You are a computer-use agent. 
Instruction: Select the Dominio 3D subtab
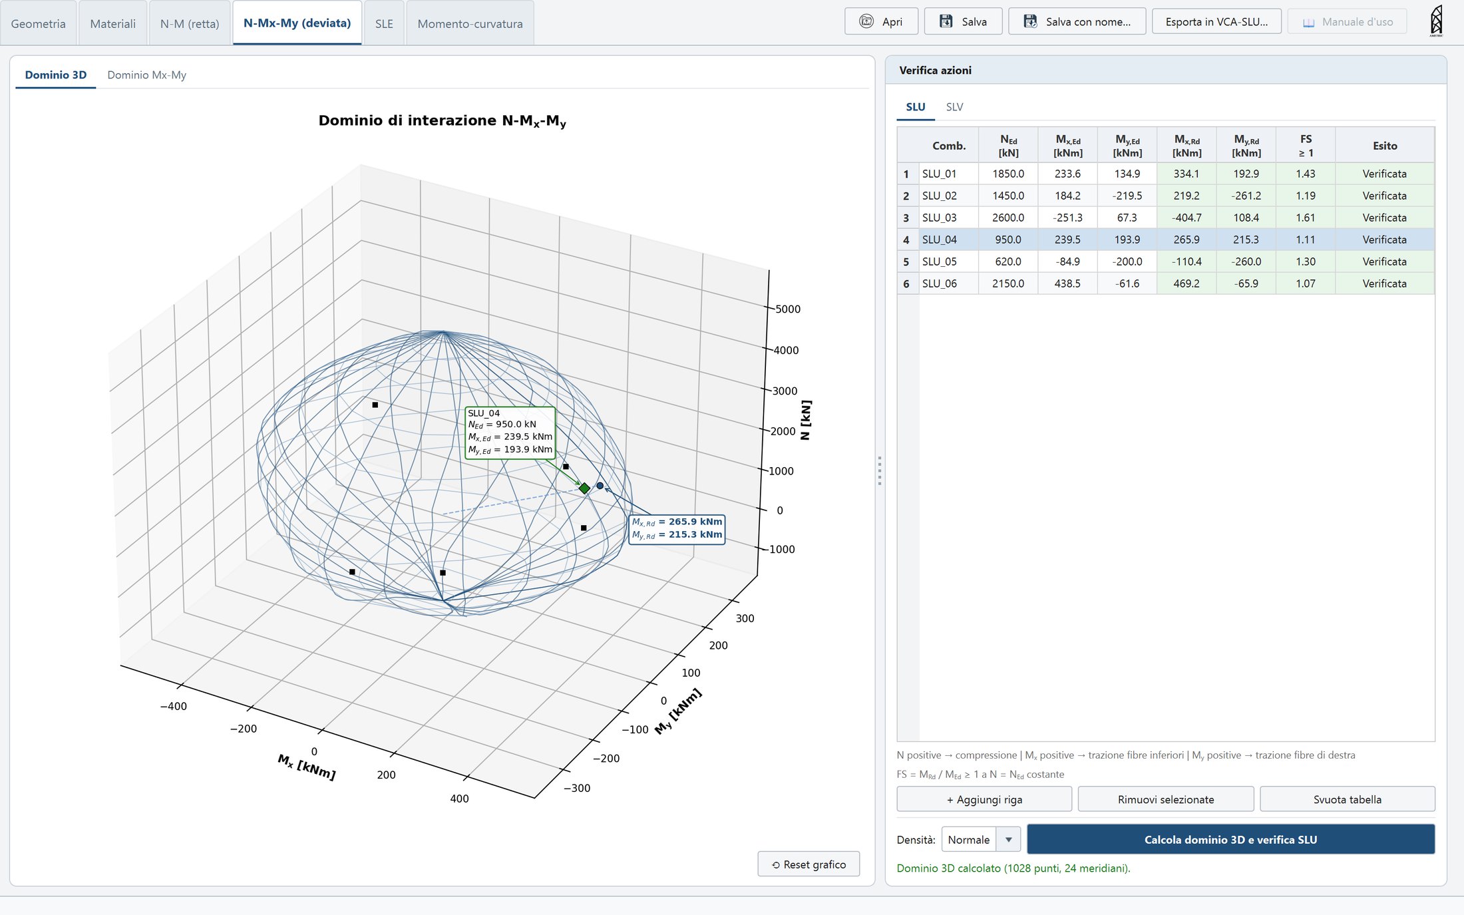55,75
